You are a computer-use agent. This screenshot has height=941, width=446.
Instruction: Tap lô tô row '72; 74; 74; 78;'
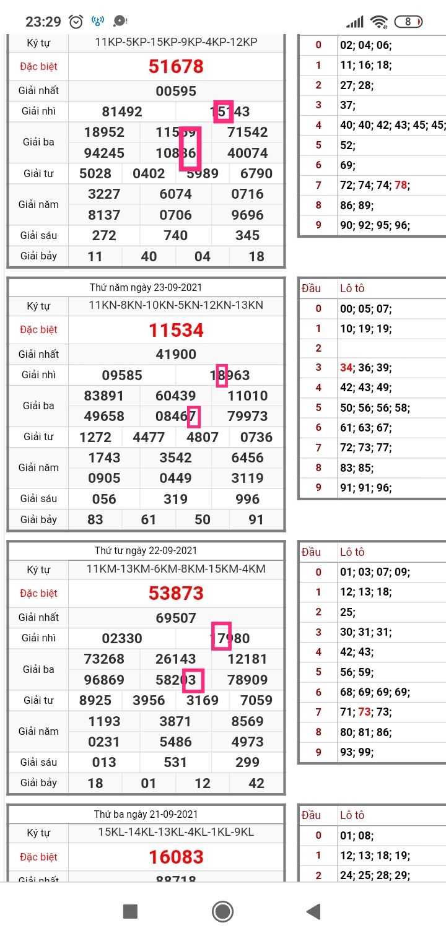click(375, 184)
